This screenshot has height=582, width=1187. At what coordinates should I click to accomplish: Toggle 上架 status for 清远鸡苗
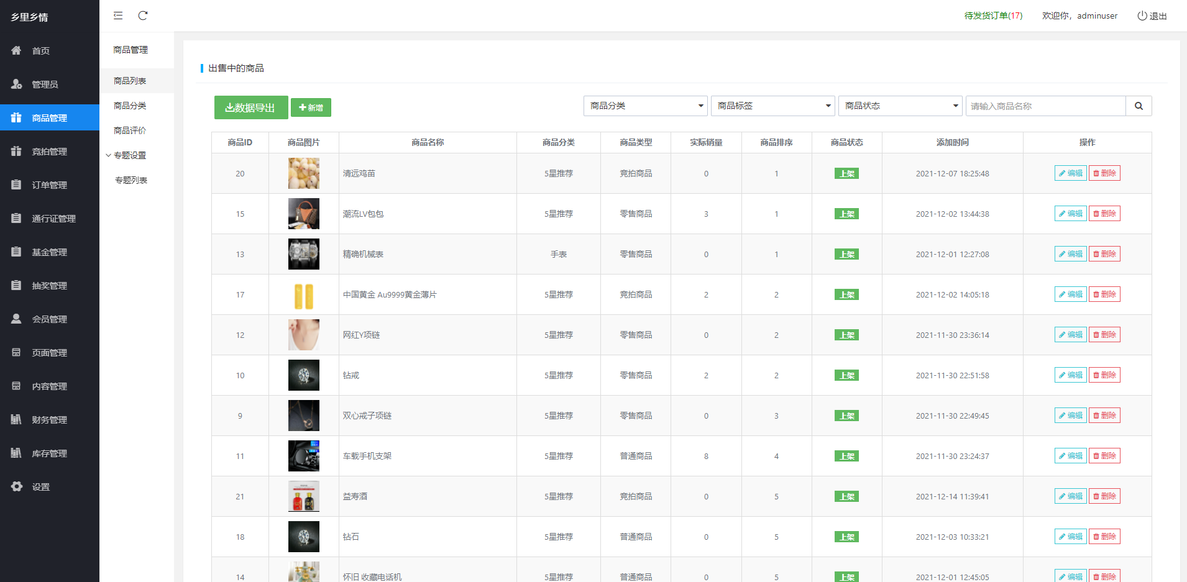(846, 174)
